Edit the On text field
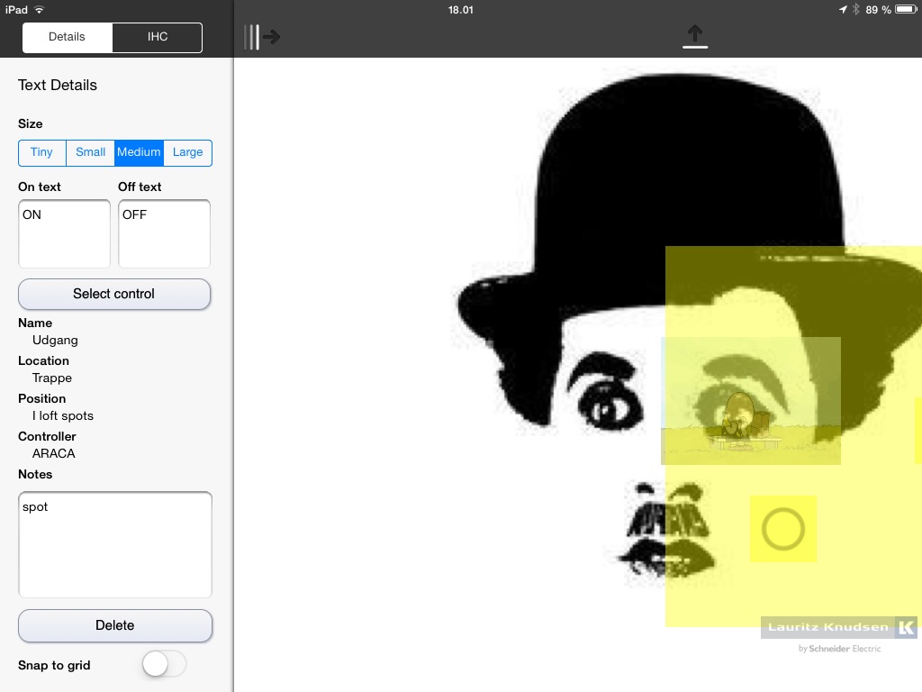This screenshot has width=922, height=692. (64, 233)
